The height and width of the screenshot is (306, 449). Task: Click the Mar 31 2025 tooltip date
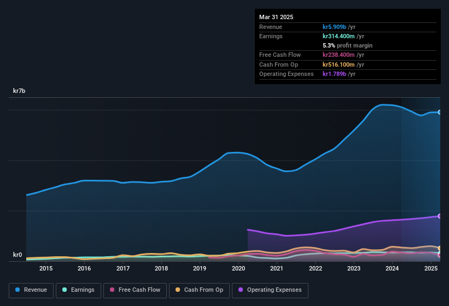276,17
